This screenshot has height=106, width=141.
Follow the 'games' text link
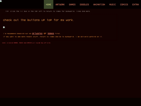[51, 33]
